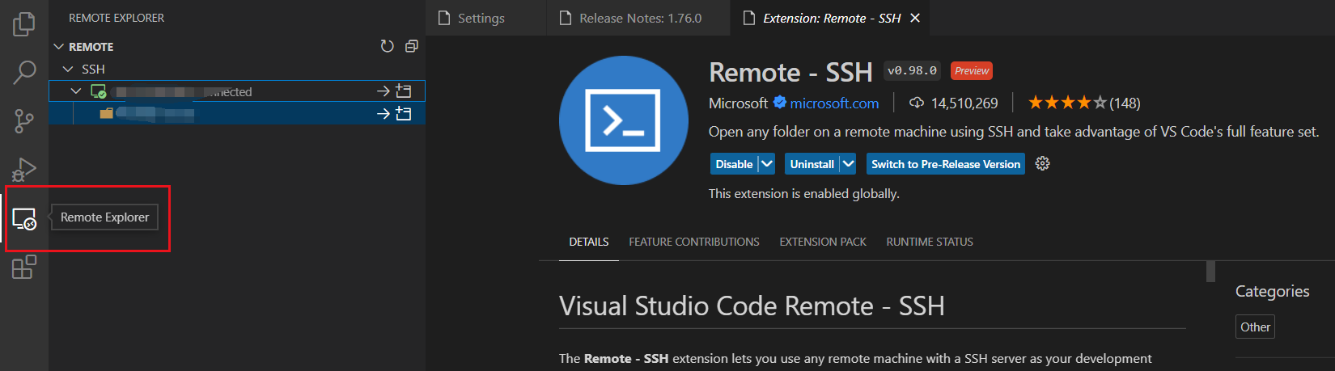
Task: Select the Remote Explorer activity icon
Action: click(x=24, y=218)
